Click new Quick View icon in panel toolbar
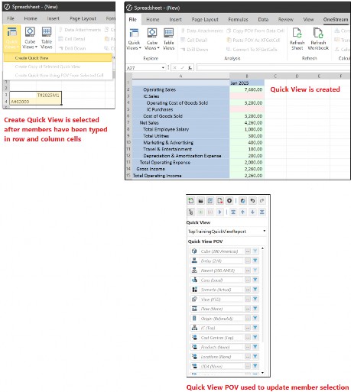Image resolution: width=351 pixels, height=392 pixels. pos(190,201)
